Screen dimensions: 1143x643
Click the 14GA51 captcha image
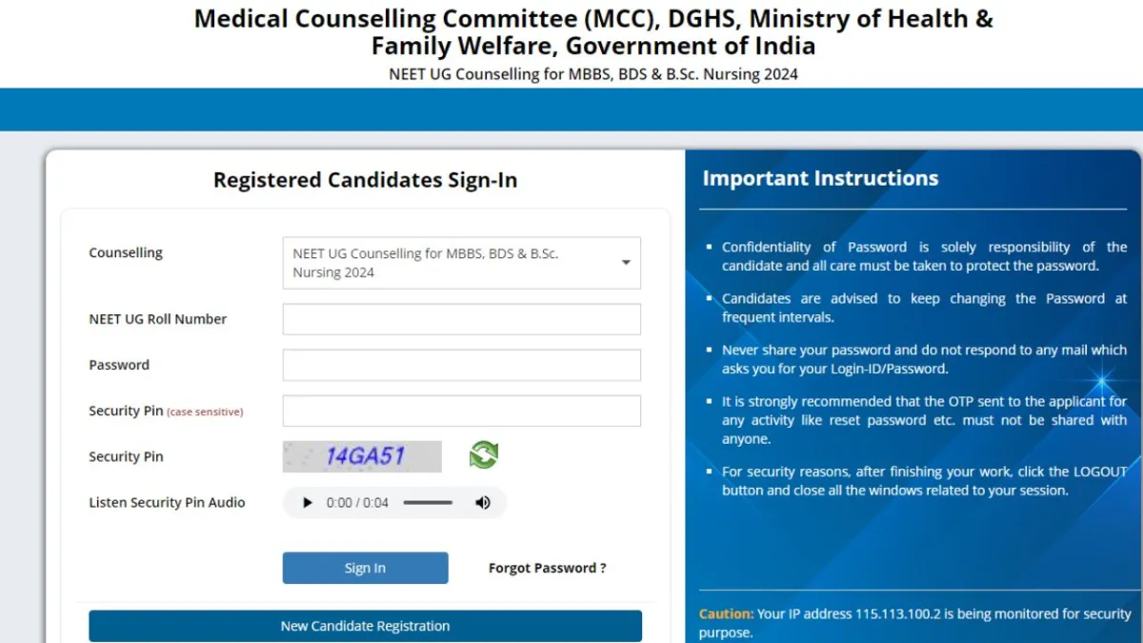tap(362, 456)
